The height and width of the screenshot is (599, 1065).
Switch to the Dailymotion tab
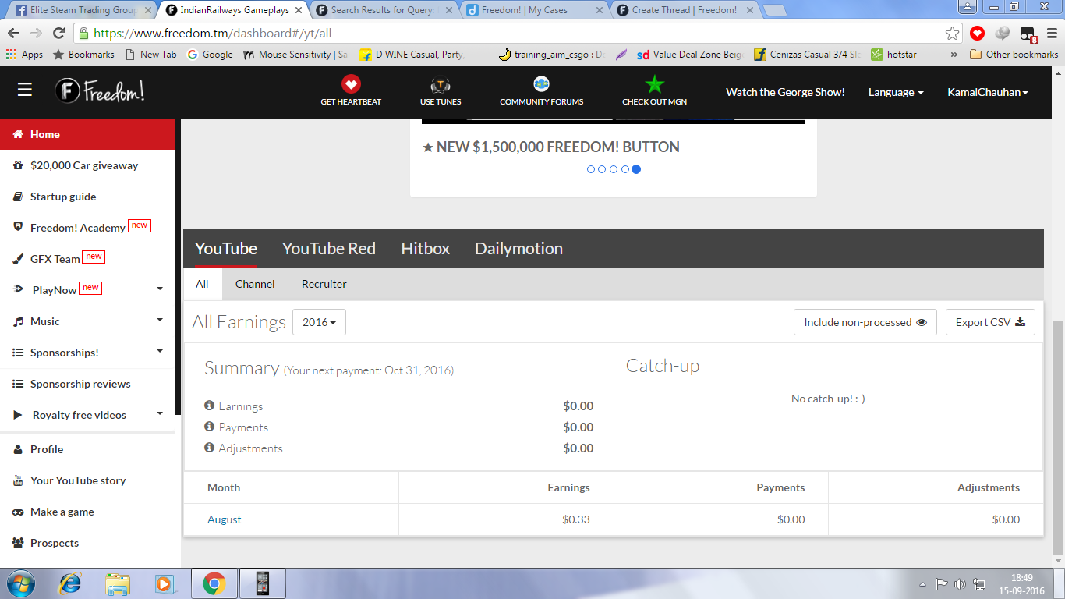click(518, 248)
